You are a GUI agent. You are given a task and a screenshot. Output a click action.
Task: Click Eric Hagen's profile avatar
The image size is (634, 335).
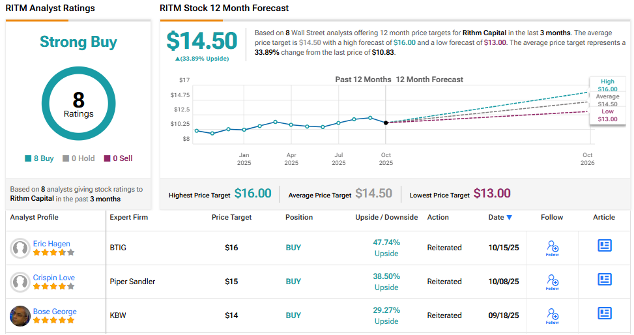[x=20, y=248]
